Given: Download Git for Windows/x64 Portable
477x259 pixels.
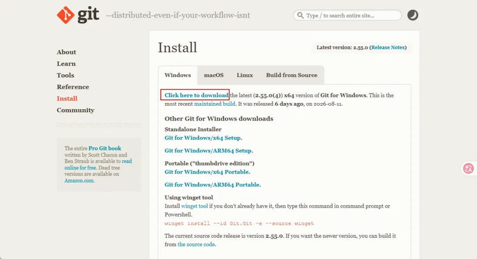Looking at the screenshot, I should pos(207,172).
